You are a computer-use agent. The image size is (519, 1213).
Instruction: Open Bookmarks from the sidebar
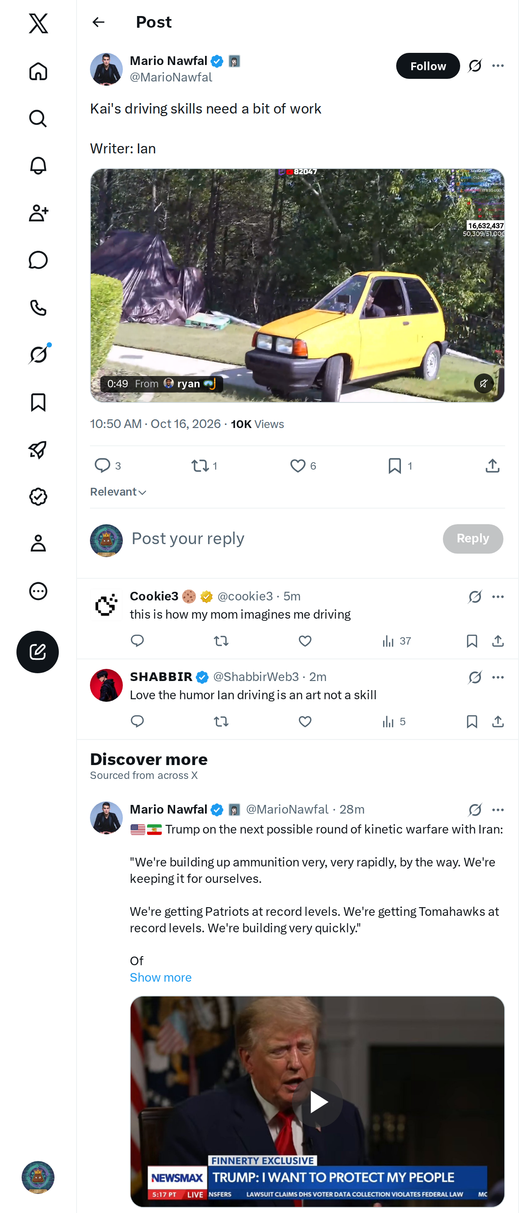[x=38, y=402]
